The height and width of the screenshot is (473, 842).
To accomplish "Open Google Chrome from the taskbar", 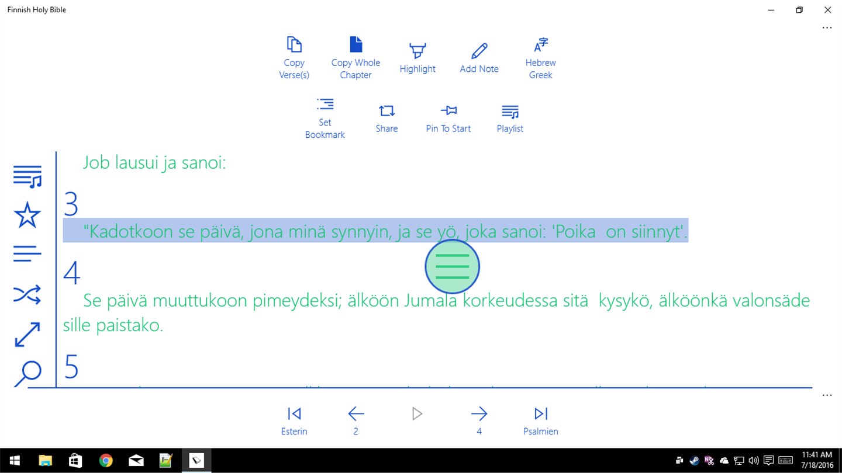I will tap(106, 461).
